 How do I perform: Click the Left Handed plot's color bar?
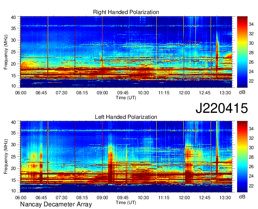point(242,156)
